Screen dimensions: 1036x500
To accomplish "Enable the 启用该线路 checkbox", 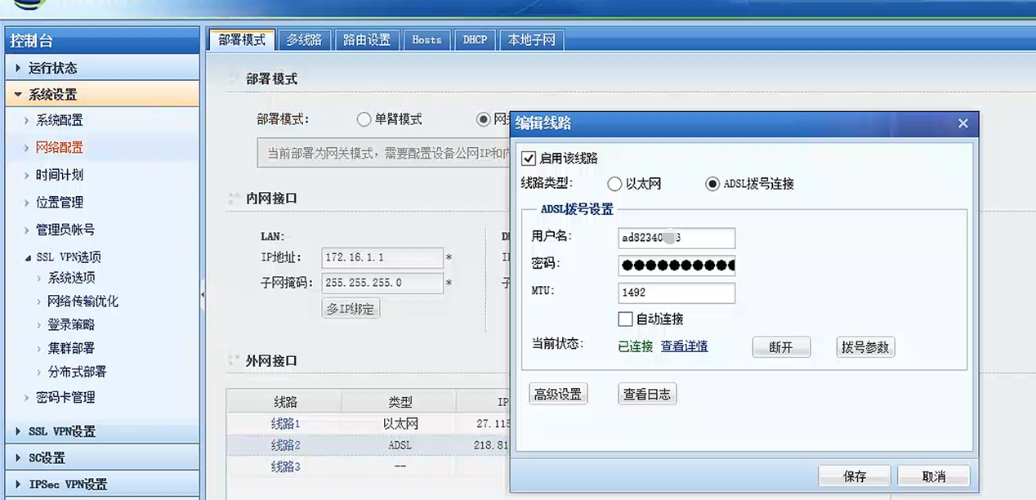I will [x=529, y=158].
